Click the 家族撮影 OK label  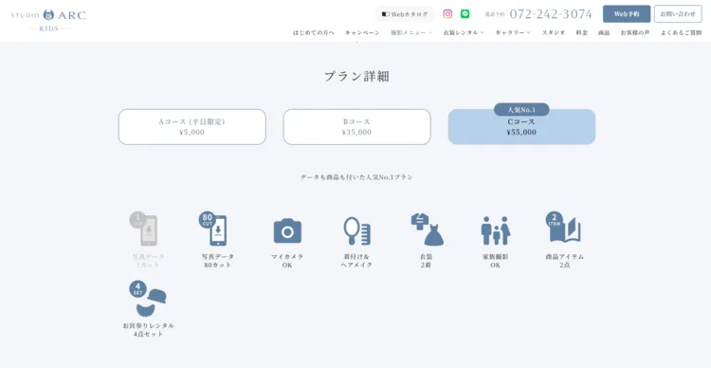(495, 261)
